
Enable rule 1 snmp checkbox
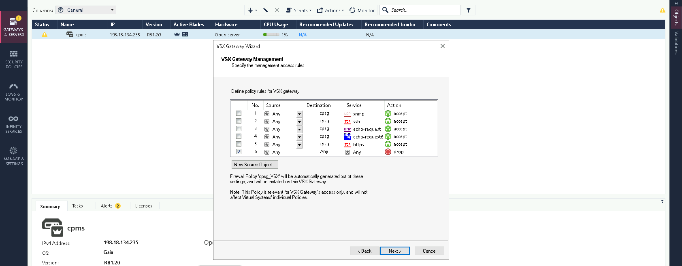coord(239,113)
